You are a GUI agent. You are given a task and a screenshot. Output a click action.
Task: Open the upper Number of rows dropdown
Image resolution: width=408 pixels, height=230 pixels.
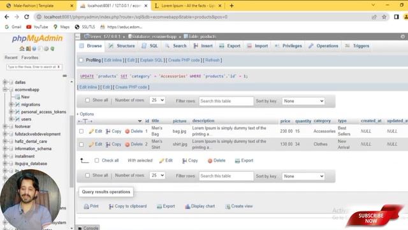pos(157,100)
